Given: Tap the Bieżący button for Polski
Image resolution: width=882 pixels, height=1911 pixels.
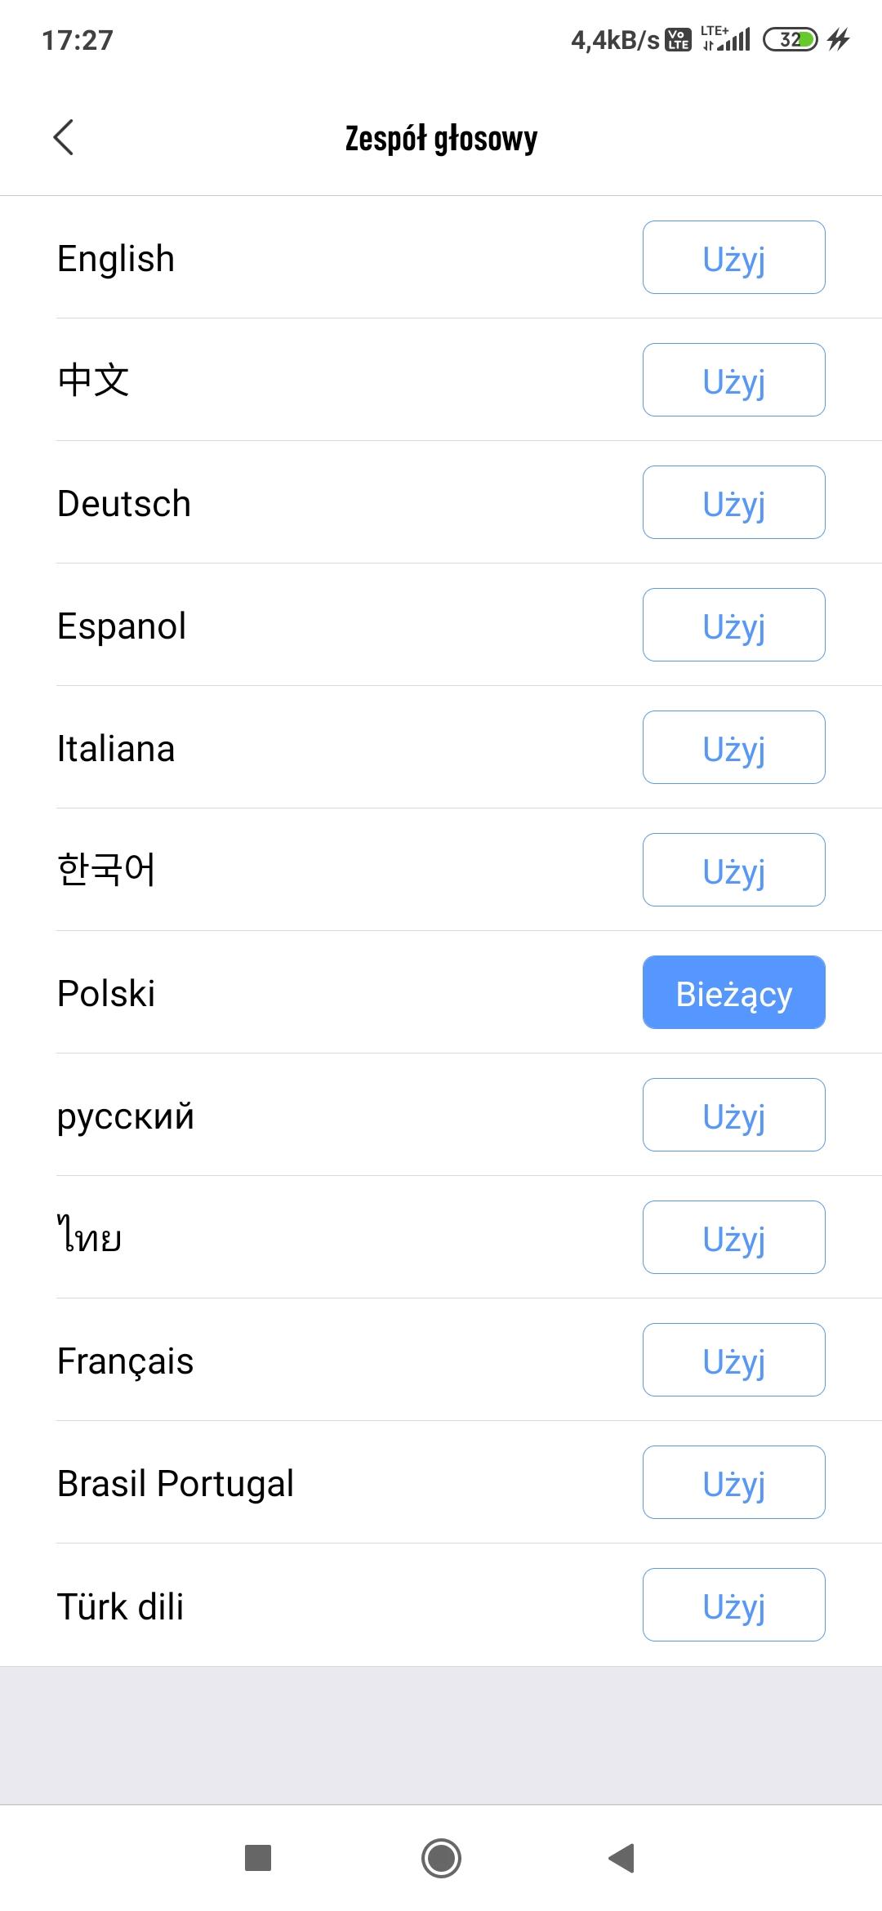Looking at the screenshot, I should [733, 993].
